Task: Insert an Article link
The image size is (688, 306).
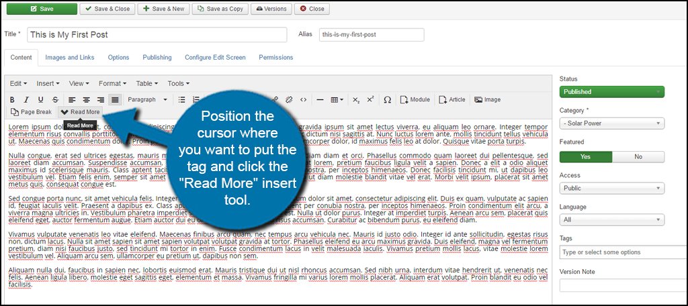Action: [x=452, y=100]
